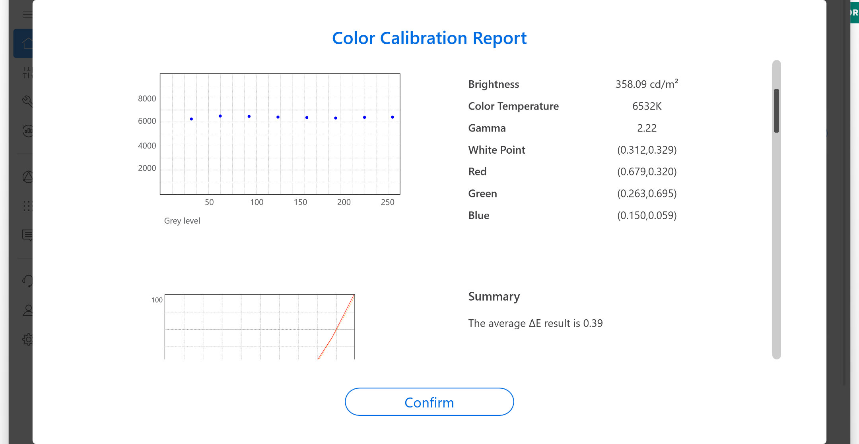Image resolution: width=859 pixels, height=444 pixels.
Task: Open the sliders adjustment icon in the sidebar
Action: coord(27,72)
